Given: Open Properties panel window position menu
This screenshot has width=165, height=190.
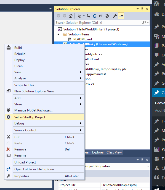Looking at the screenshot, I should (138, 160).
